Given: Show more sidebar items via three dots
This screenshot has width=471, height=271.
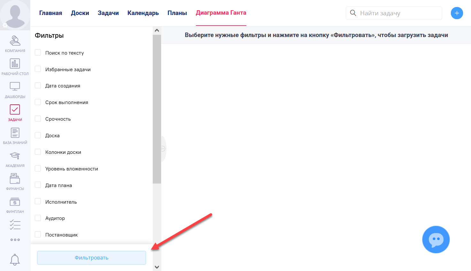Looking at the screenshot, I should (15, 240).
